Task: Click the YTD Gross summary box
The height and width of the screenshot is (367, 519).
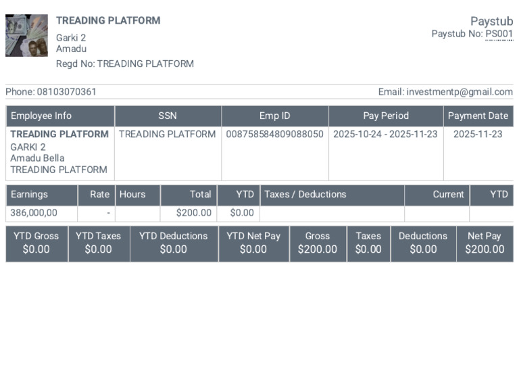Action: [36, 244]
